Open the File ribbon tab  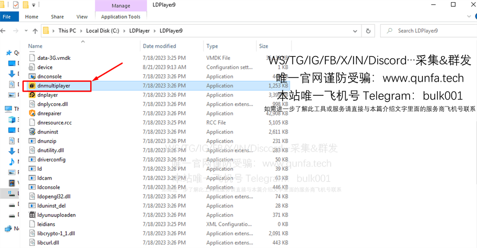click(7, 17)
